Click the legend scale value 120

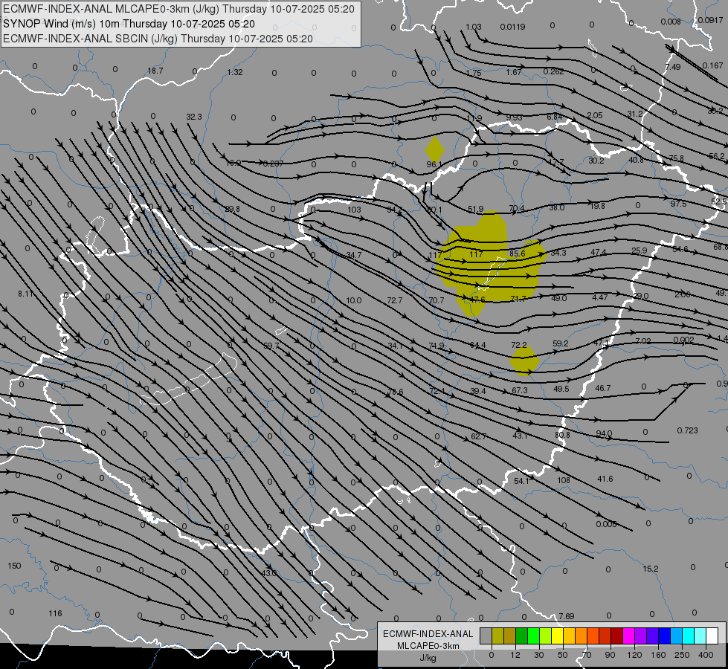(634, 655)
